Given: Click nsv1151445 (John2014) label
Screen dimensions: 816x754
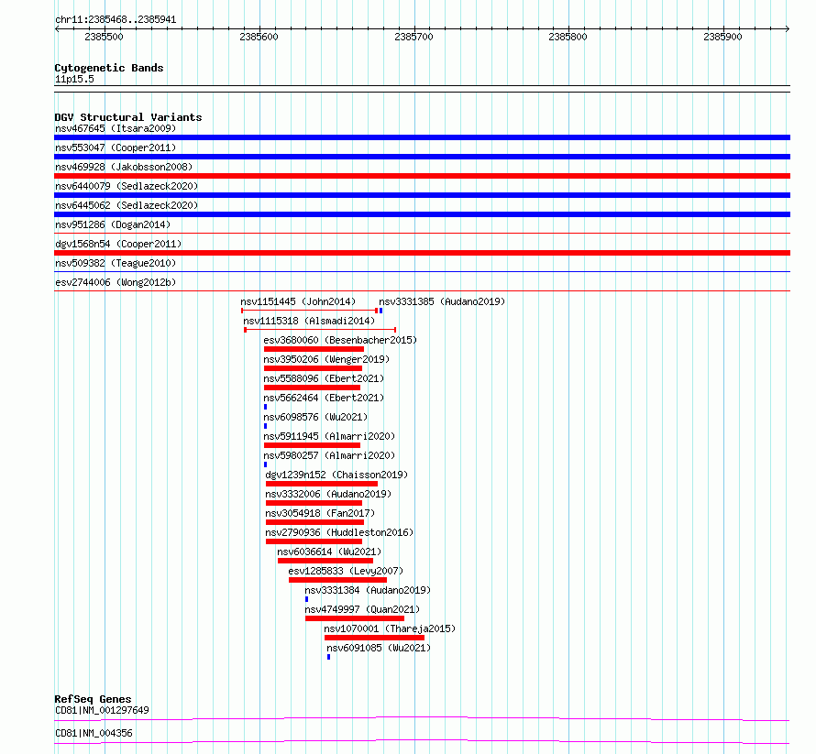Looking at the screenshot, I should [298, 301].
